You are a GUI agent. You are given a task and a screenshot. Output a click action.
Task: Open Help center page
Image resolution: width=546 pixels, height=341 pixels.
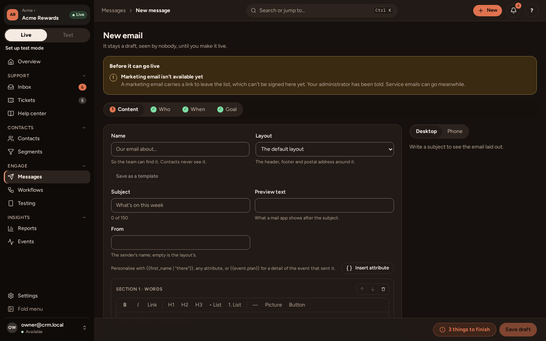47,114
